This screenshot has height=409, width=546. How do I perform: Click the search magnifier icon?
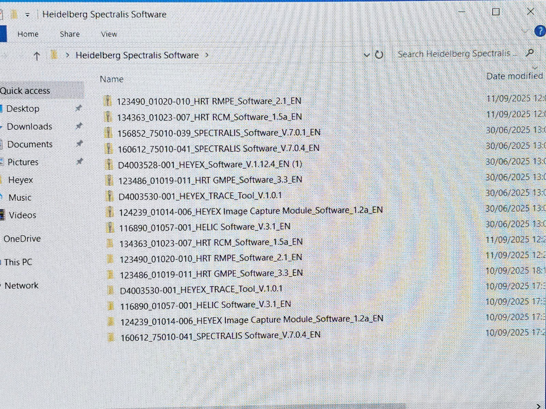530,53
